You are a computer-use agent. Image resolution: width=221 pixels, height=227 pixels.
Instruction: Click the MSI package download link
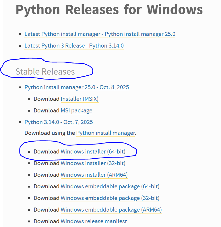76,111
